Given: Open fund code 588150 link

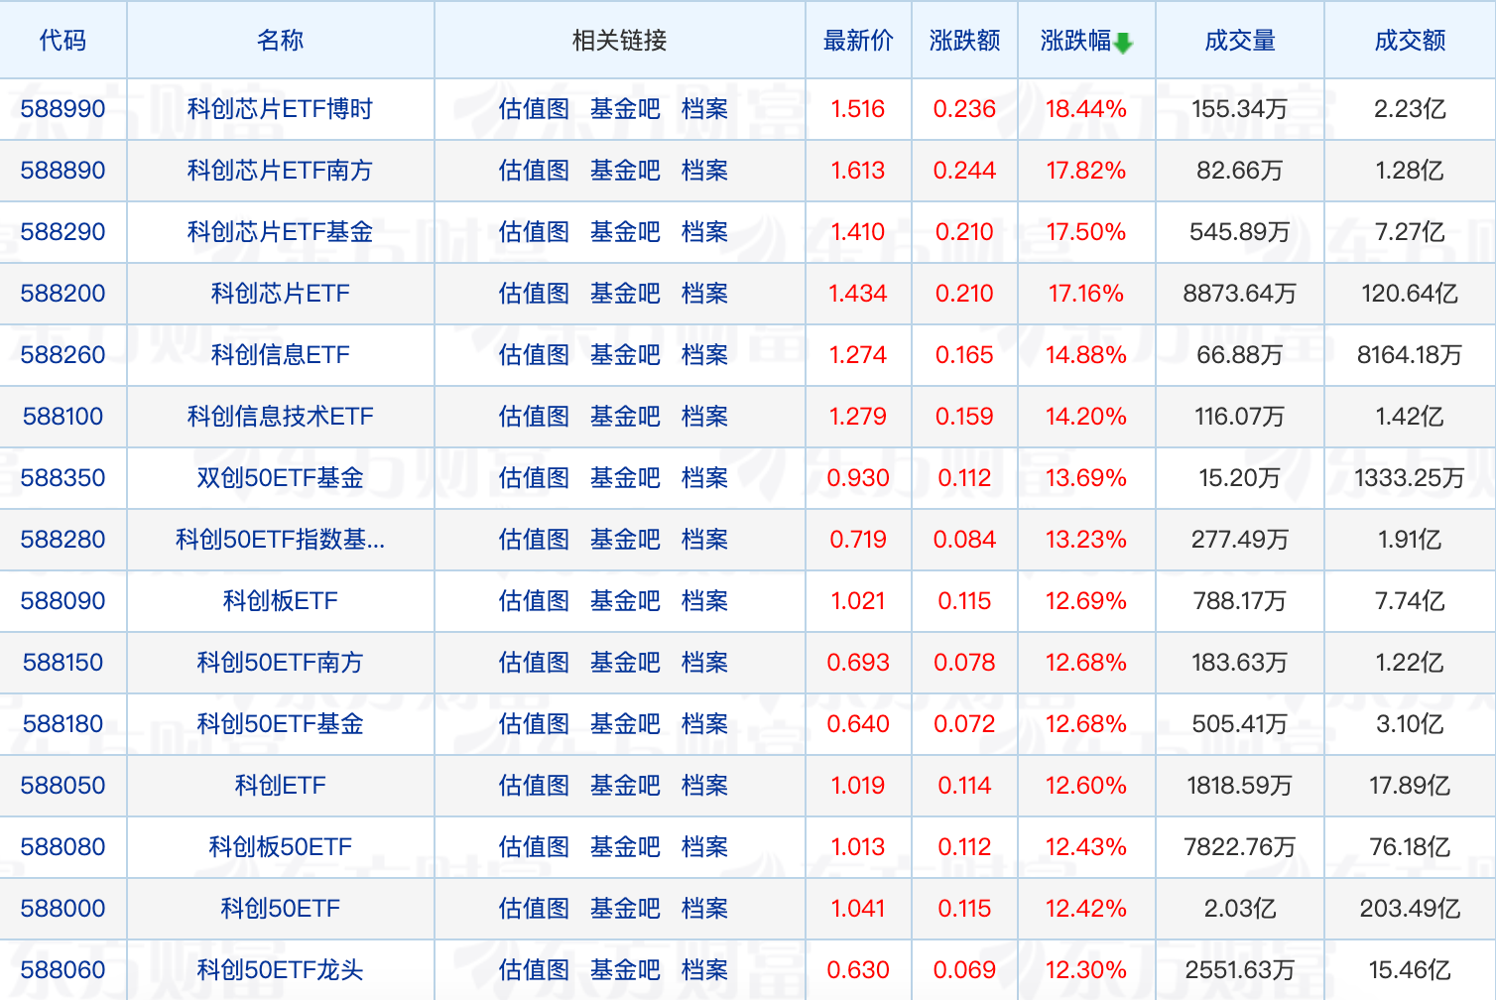Looking at the screenshot, I should 62,663.
